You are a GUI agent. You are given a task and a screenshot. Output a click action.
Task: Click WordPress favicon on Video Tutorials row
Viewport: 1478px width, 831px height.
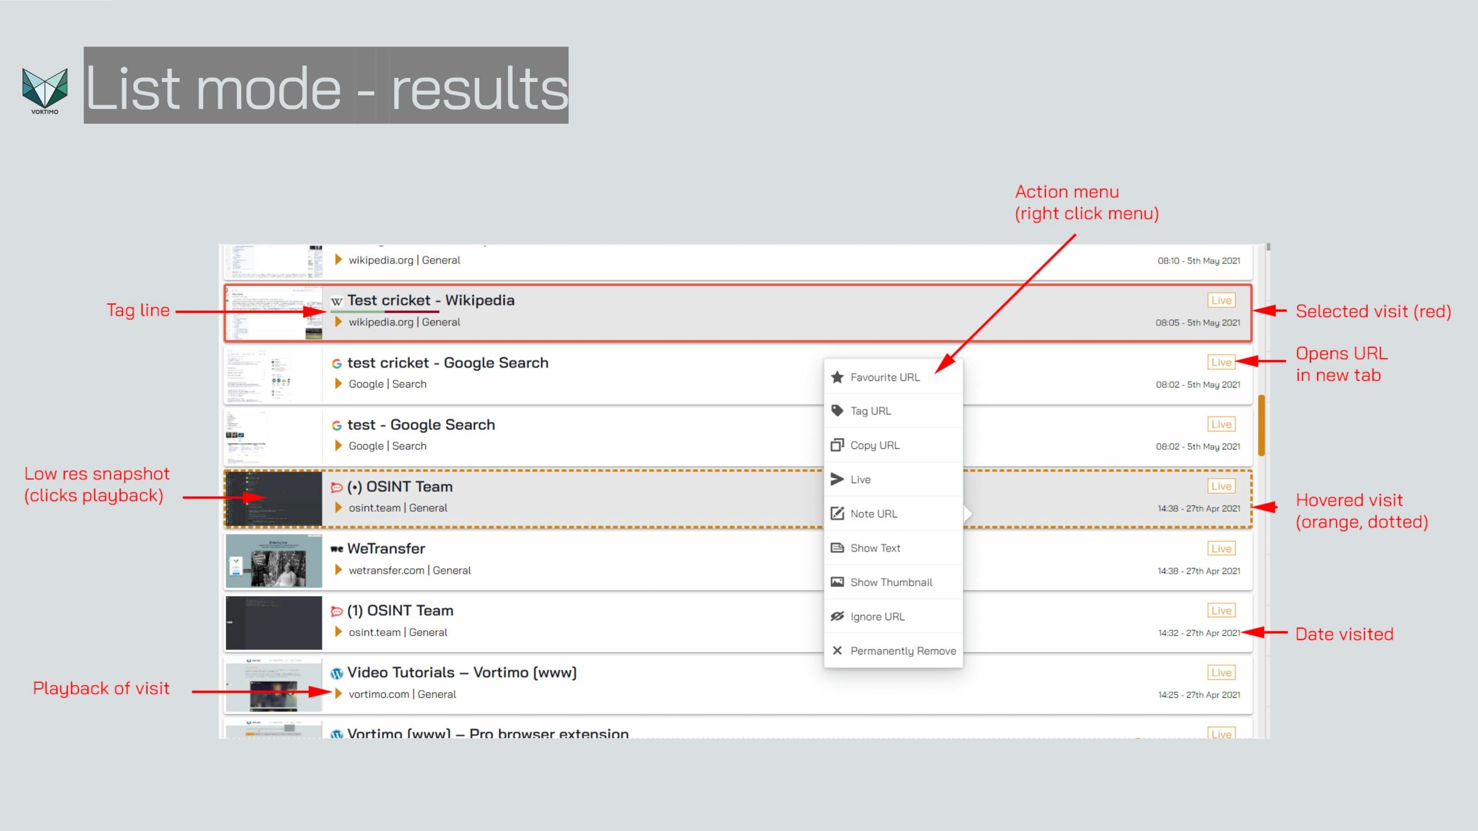[337, 673]
